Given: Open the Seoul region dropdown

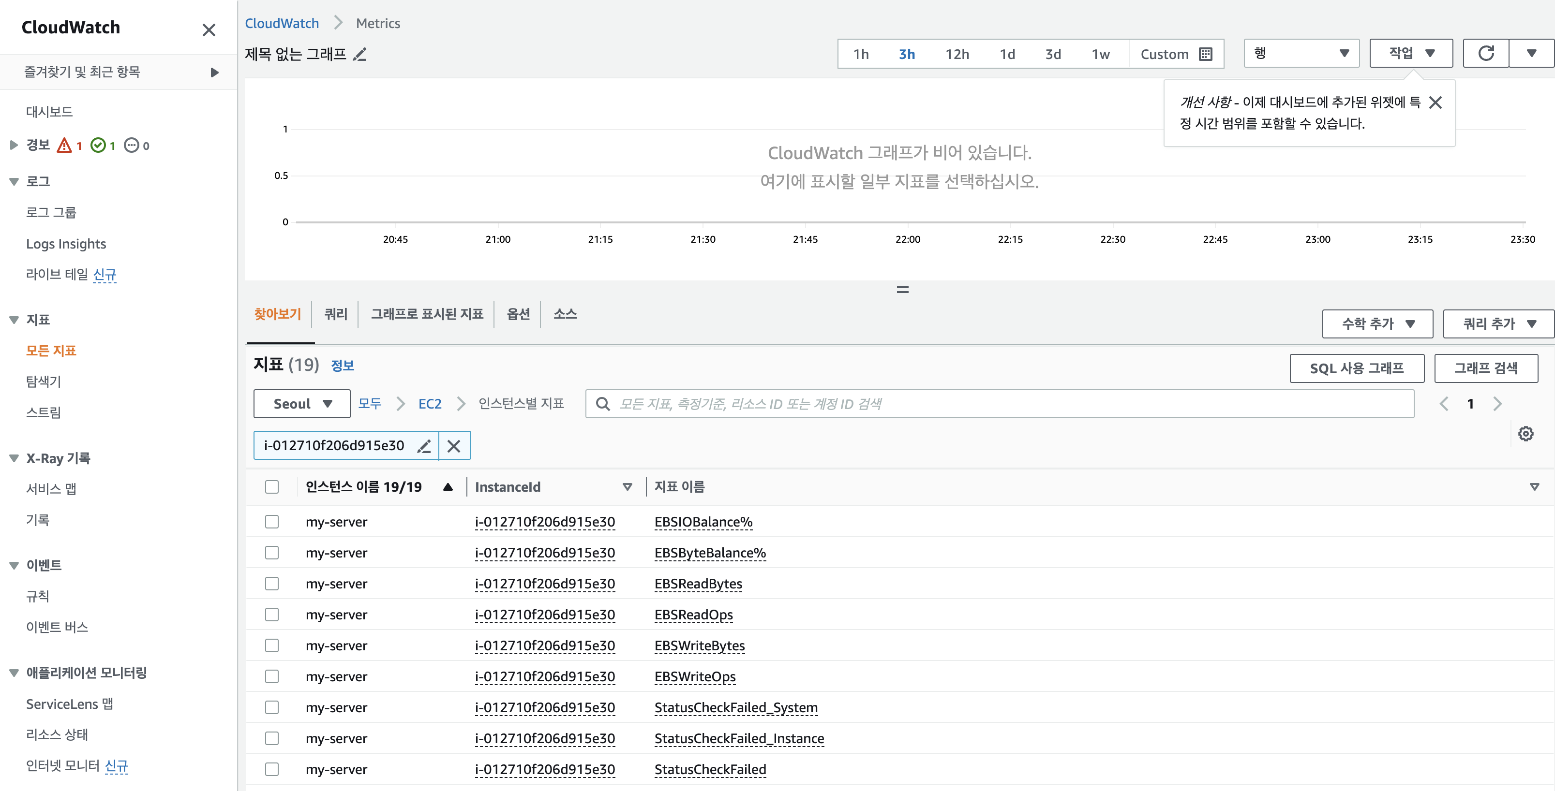Looking at the screenshot, I should click(302, 404).
